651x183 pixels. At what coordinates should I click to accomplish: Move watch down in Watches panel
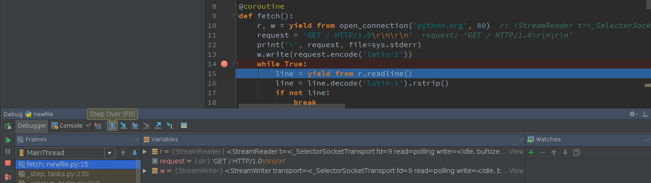(565, 152)
